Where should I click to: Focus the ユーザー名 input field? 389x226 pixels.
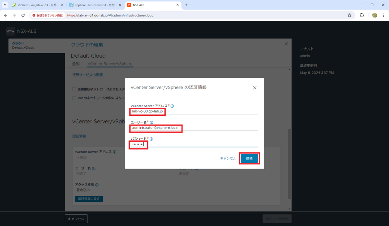(x=194, y=128)
